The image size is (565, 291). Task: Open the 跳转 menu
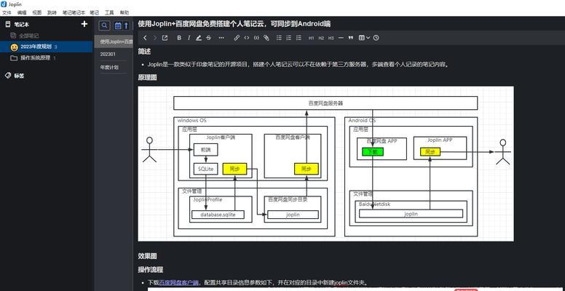[x=52, y=12]
